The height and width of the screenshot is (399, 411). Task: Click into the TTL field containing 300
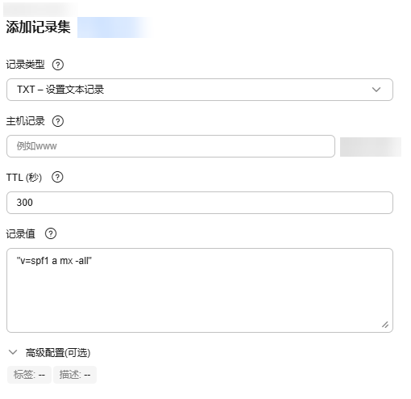click(x=200, y=203)
